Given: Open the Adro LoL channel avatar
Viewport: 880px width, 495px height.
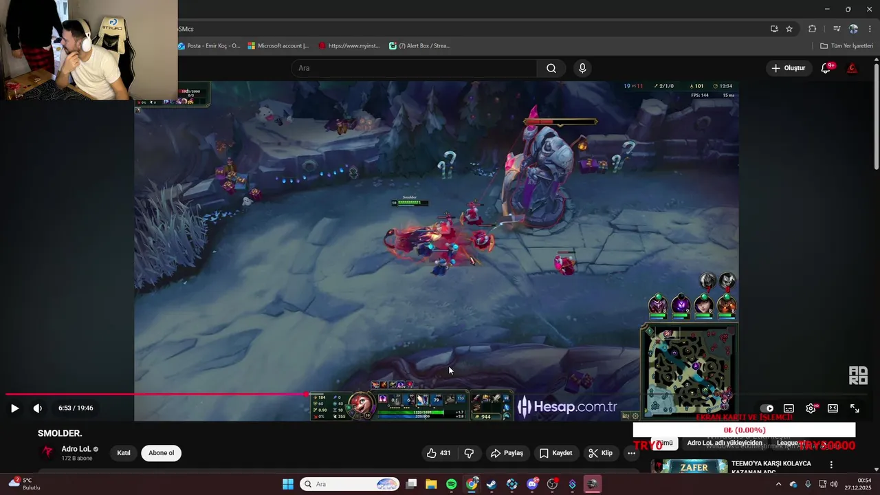Looking at the screenshot, I should (47, 452).
